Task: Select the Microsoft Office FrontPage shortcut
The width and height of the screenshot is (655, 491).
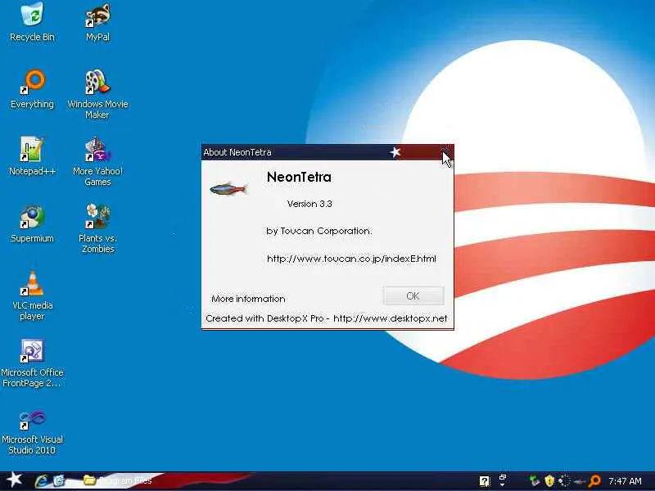Action: [32, 363]
